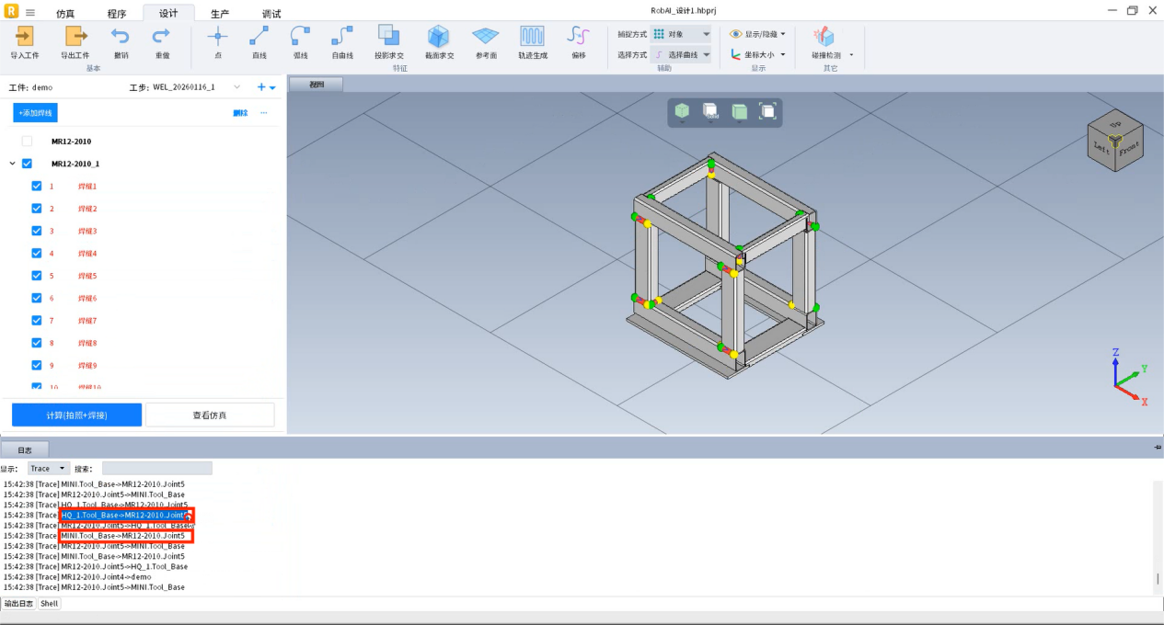Click the 参考面 reference plane icon
This screenshot has width=1164, height=625.
[485, 36]
